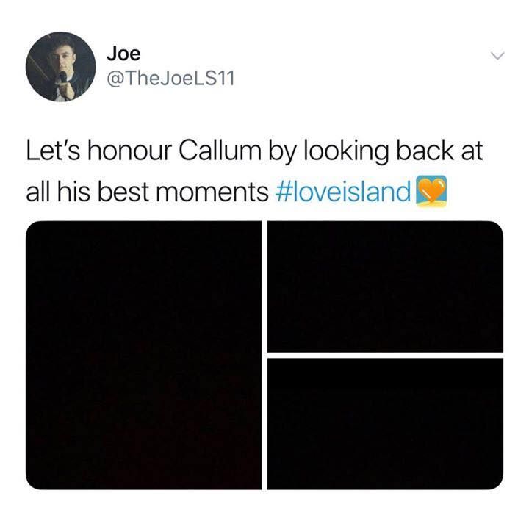Click the display name Joe
The width and height of the screenshot is (529, 529).
pyautogui.click(x=123, y=54)
